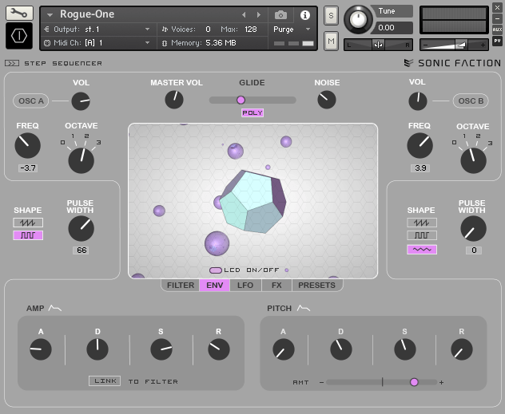Viewport: 505px width, 414px height.
Task: Click PITCH envelope curve icon
Action: [304, 308]
